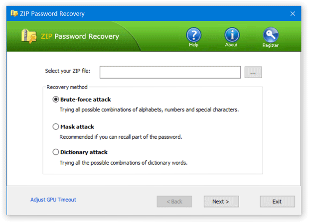Click the Exit button
This screenshot has width=309, height=223.
277,202
